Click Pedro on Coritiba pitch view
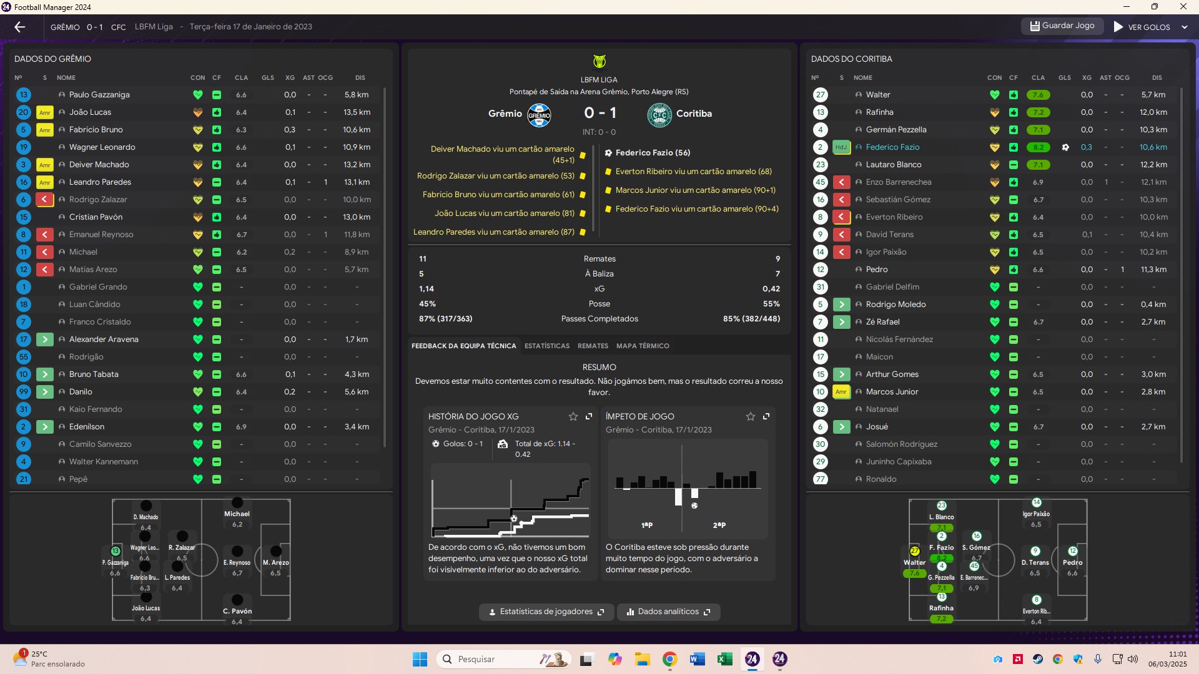Viewport: 1199px width, 674px height. point(1072,562)
